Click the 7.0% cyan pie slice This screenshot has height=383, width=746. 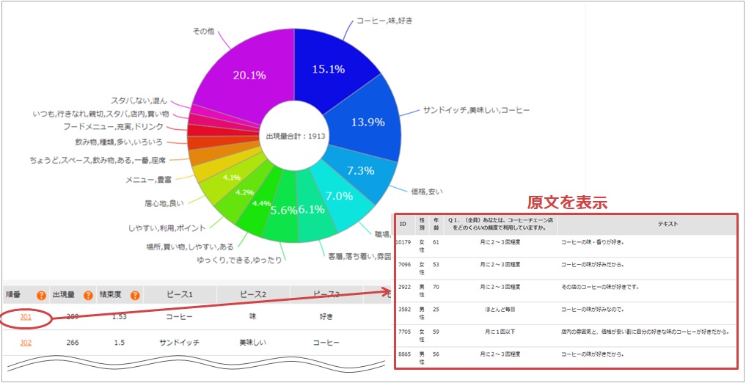click(x=340, y=198)
